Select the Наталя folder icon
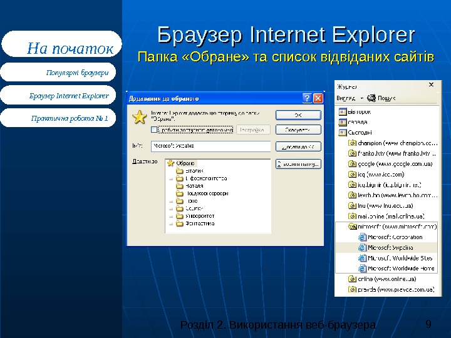Screen dimensions: 451x338 coord(180,186)
